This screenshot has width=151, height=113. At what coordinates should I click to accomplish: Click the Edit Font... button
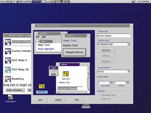click(107, 56)
